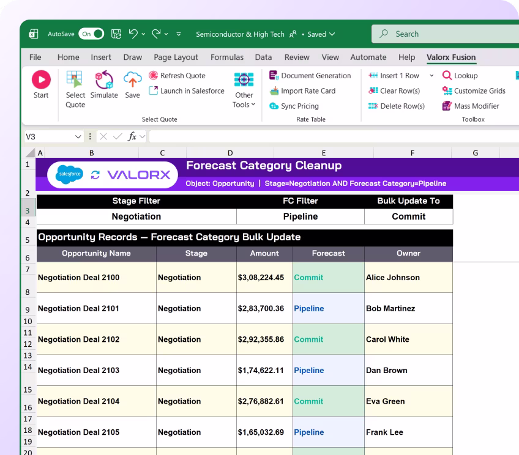The image size is (519, 455).
Task: Click the Start play icon
Action: coord(41,80)
